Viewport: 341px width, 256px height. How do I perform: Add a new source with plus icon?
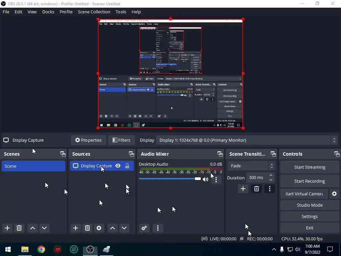coord(76,228)
